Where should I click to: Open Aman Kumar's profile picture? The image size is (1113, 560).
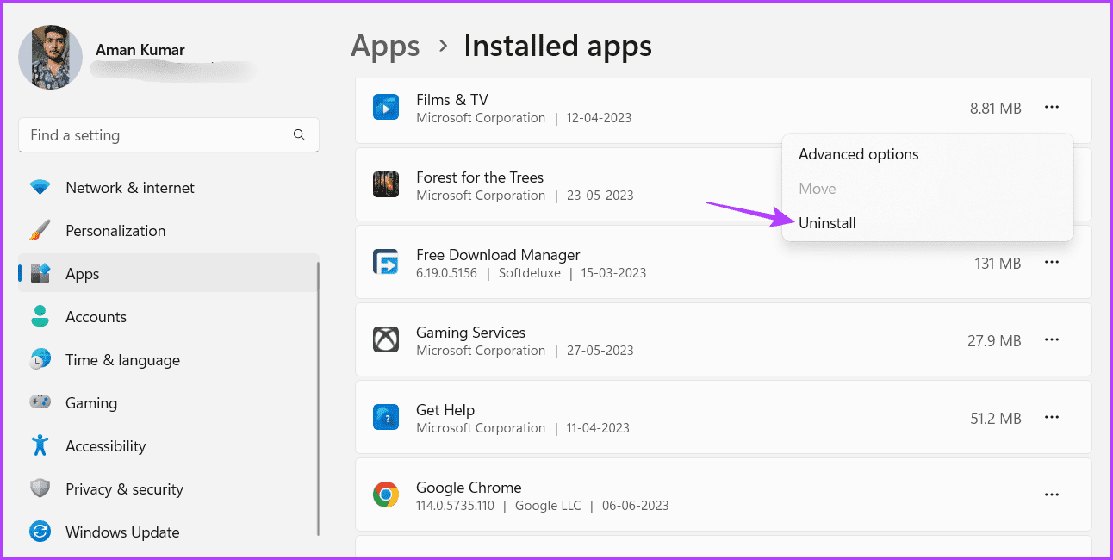pos(50,57)
